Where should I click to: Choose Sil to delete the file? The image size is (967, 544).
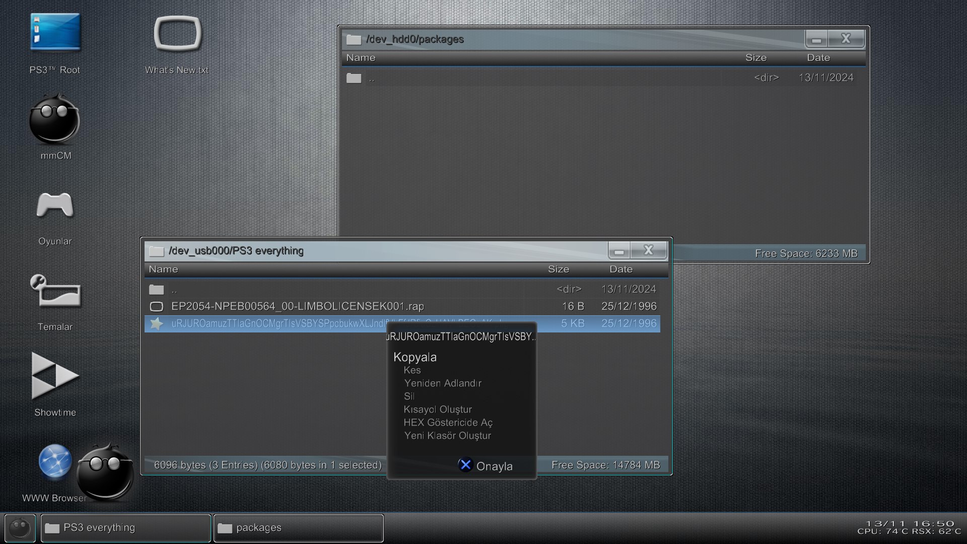(409, 396)
